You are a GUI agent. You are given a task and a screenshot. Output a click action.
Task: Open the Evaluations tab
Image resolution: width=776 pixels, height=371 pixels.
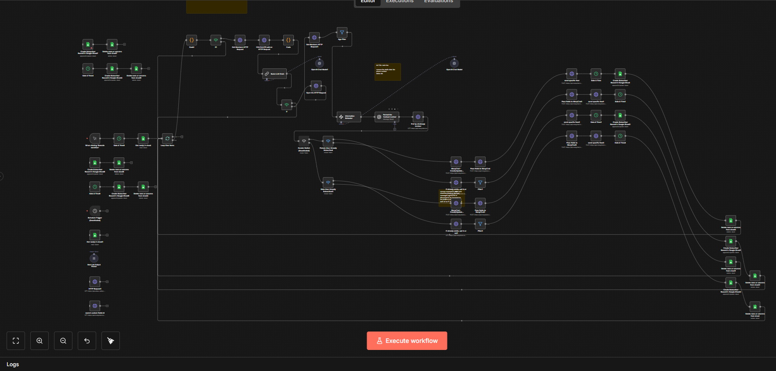(438, 2)
